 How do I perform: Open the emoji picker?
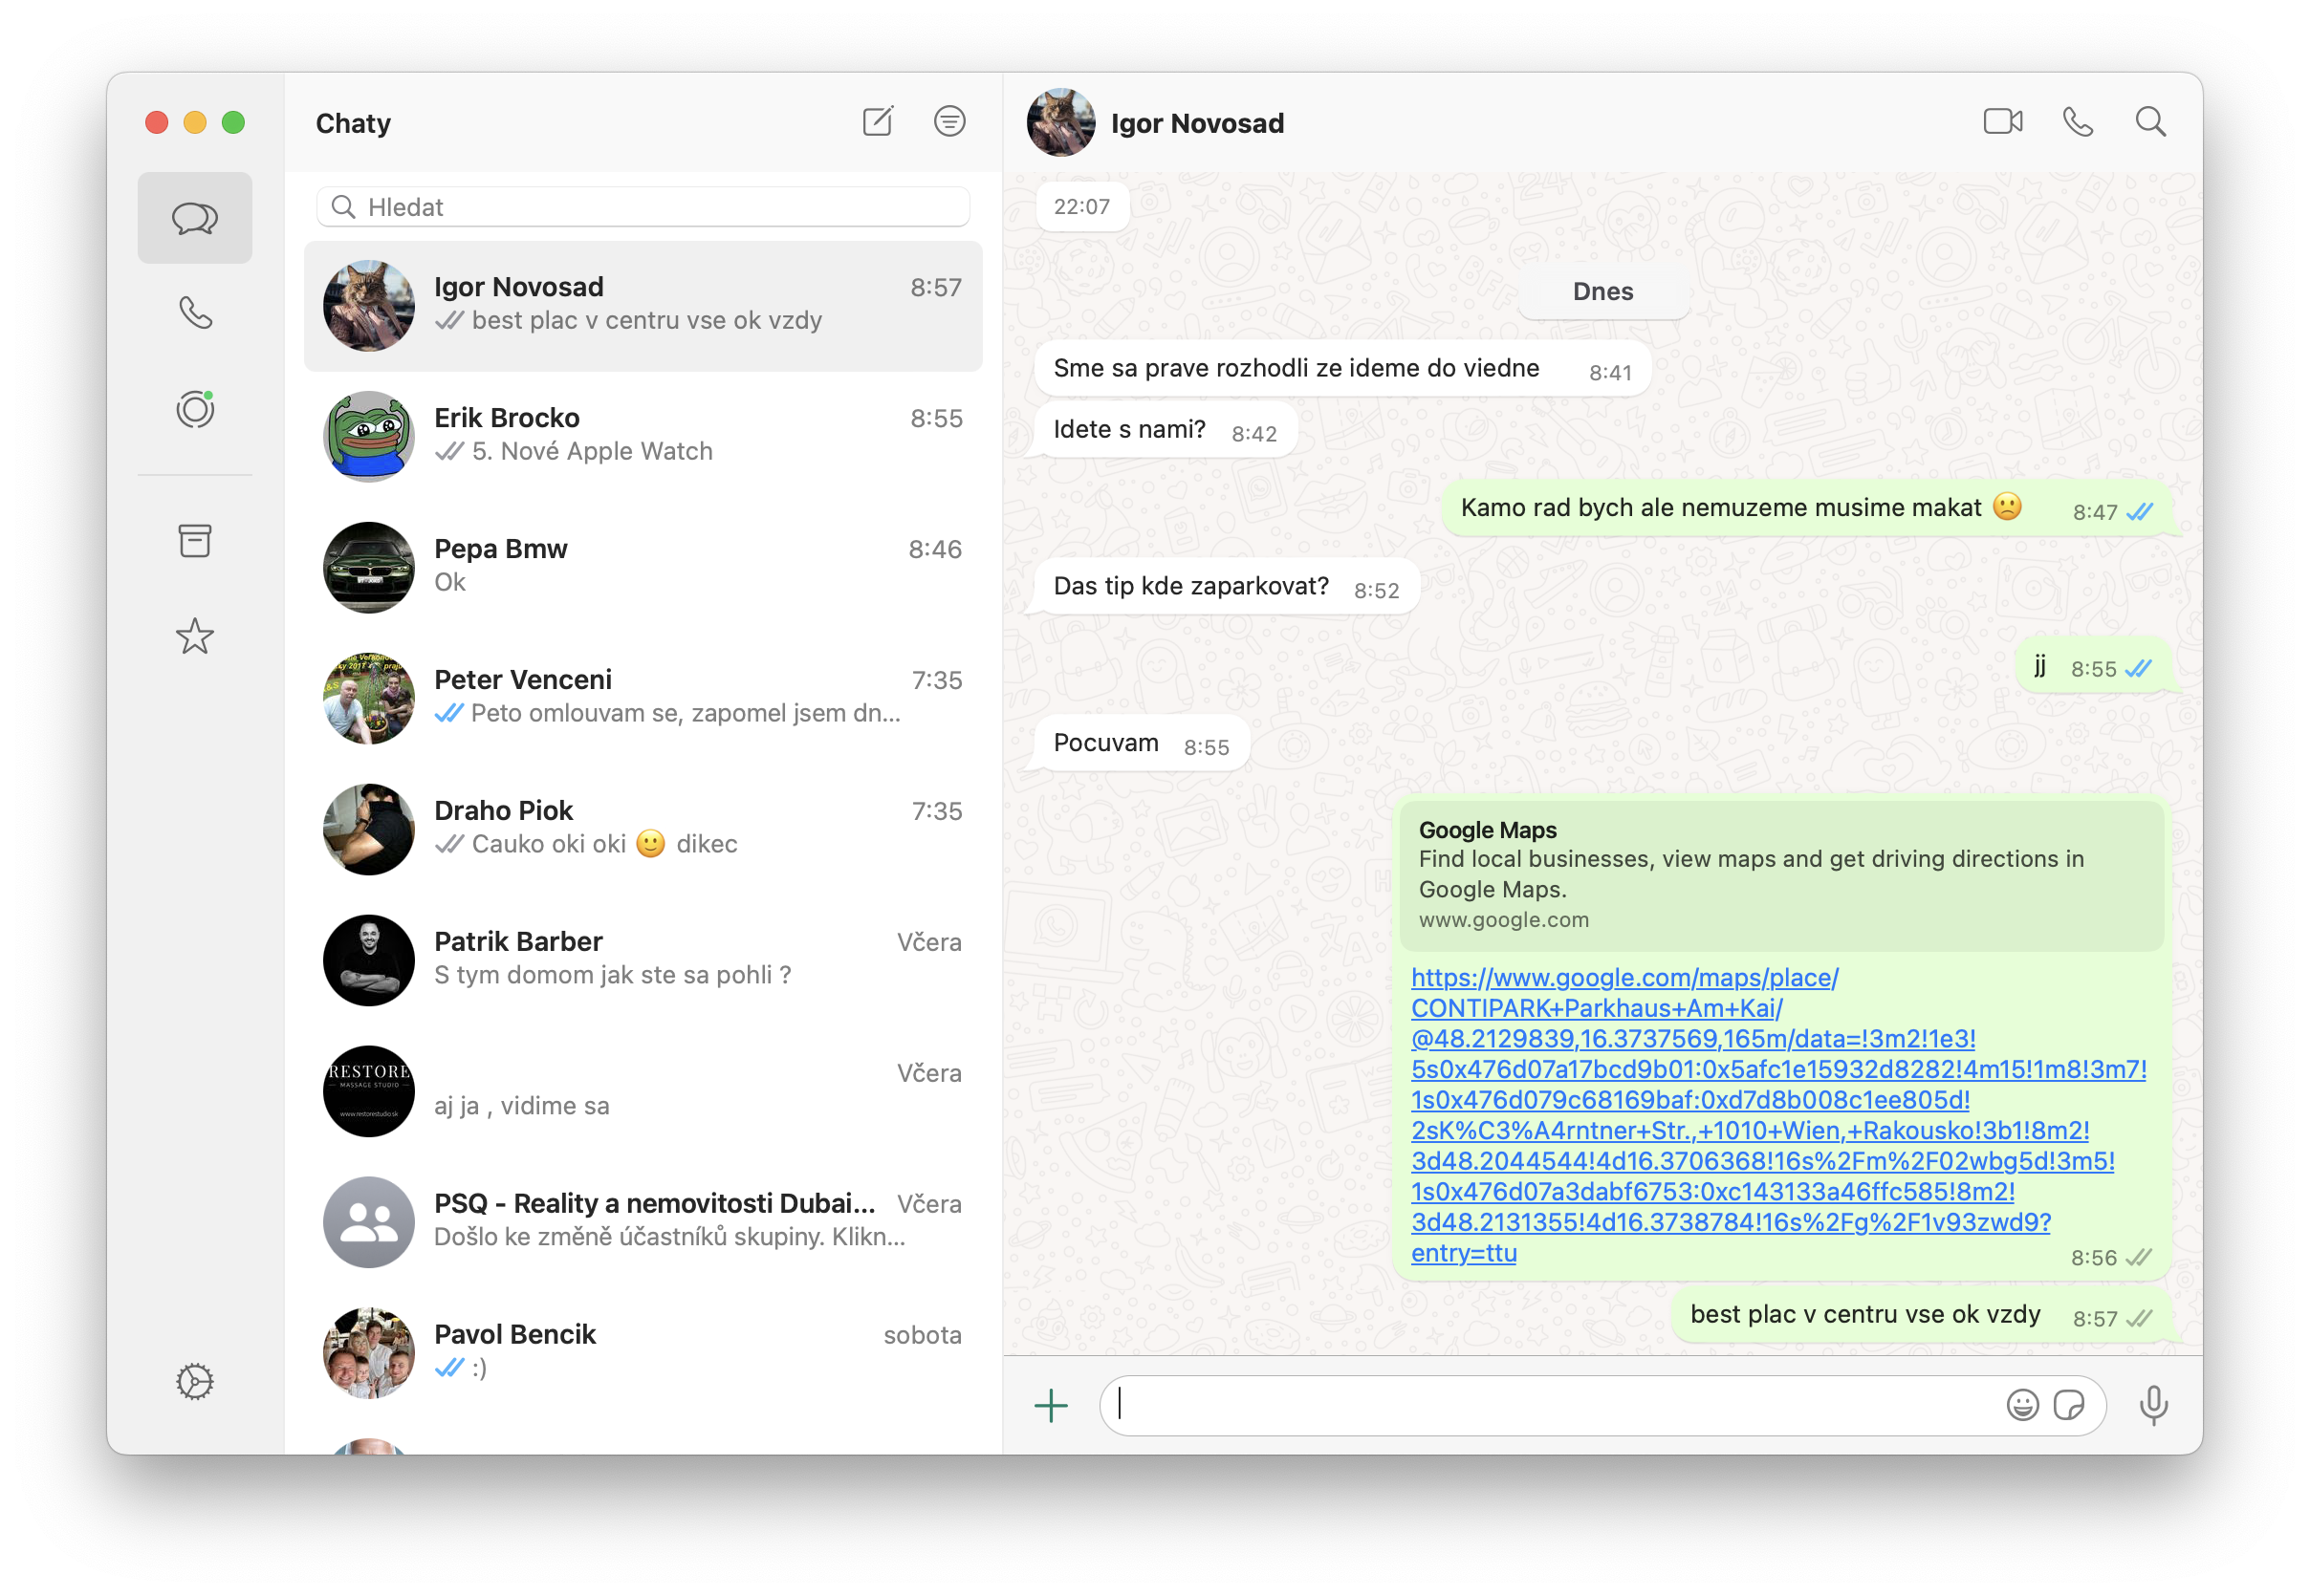point(2022,1405)
